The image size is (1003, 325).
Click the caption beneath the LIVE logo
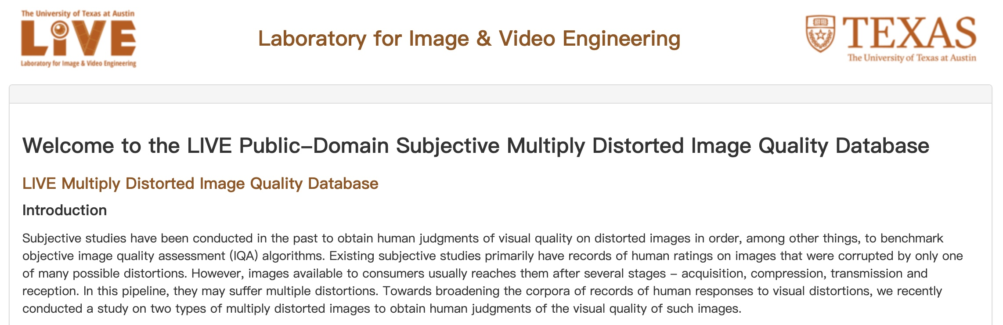(x=78, y=64)
